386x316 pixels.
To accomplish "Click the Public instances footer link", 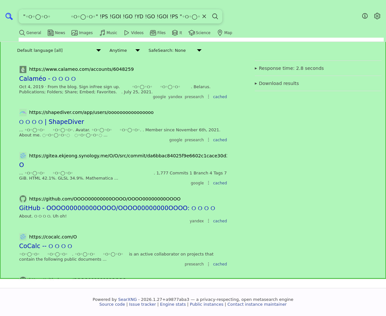I will pos(207,304).
